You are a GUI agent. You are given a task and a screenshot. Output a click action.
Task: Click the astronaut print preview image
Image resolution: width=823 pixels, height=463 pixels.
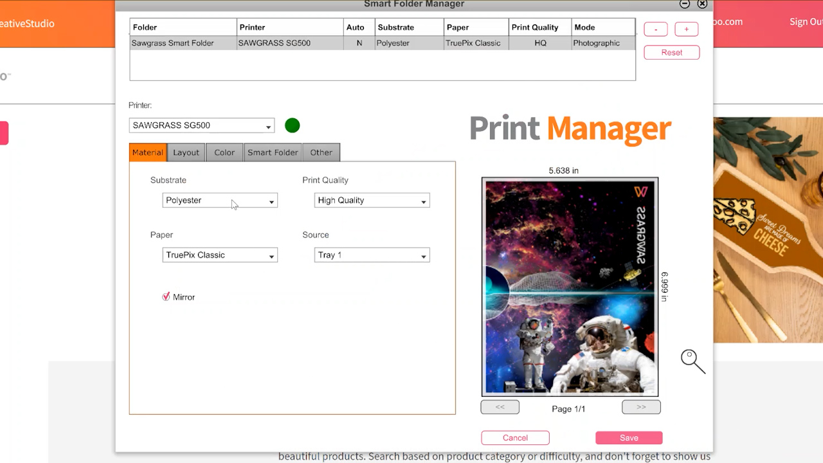(x=570, y=287)
